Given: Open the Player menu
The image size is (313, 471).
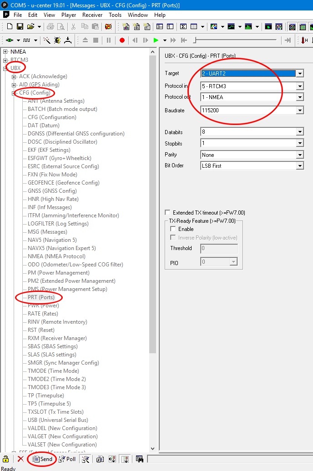Looking at the screenshot, I should [69, 15].
